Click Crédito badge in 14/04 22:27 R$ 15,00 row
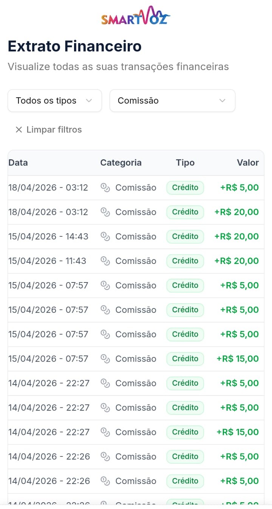 [185, 432]
